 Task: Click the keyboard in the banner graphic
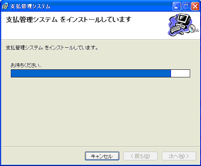175,29
